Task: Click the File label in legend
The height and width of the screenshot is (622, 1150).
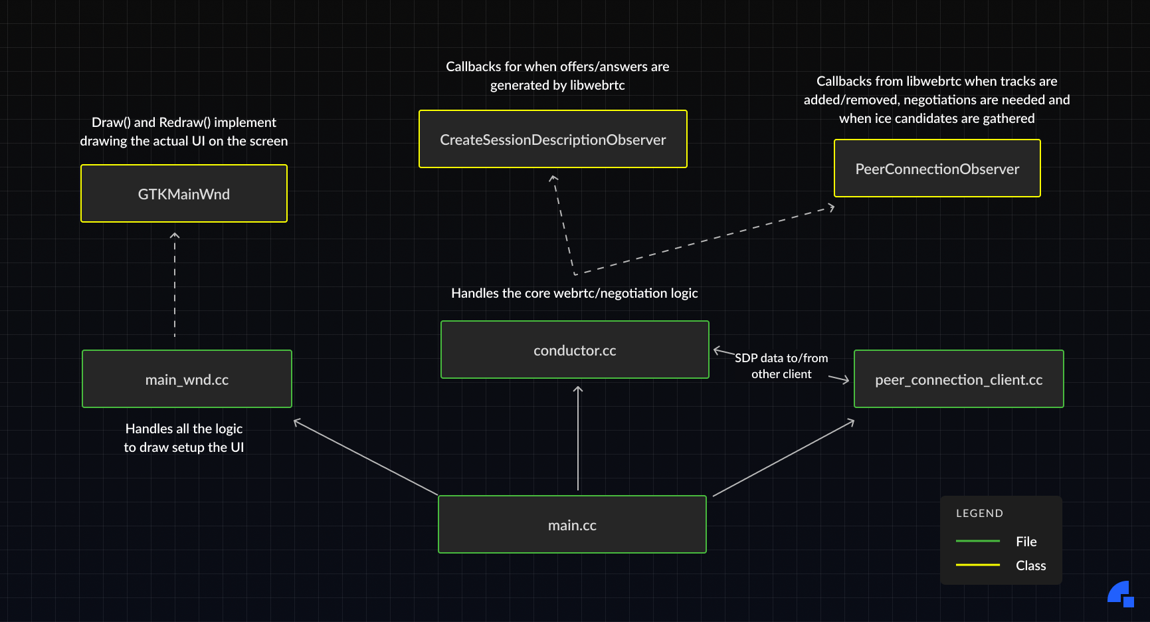Action: point(1026,542)
